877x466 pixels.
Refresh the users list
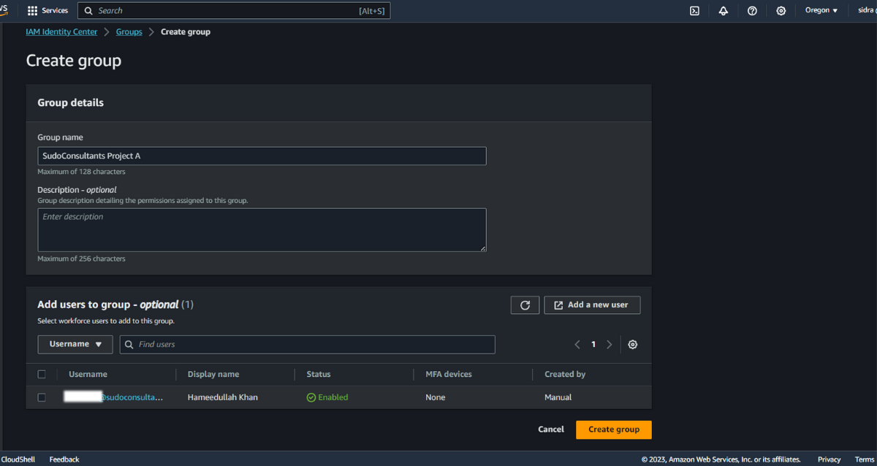pos(525,305)
